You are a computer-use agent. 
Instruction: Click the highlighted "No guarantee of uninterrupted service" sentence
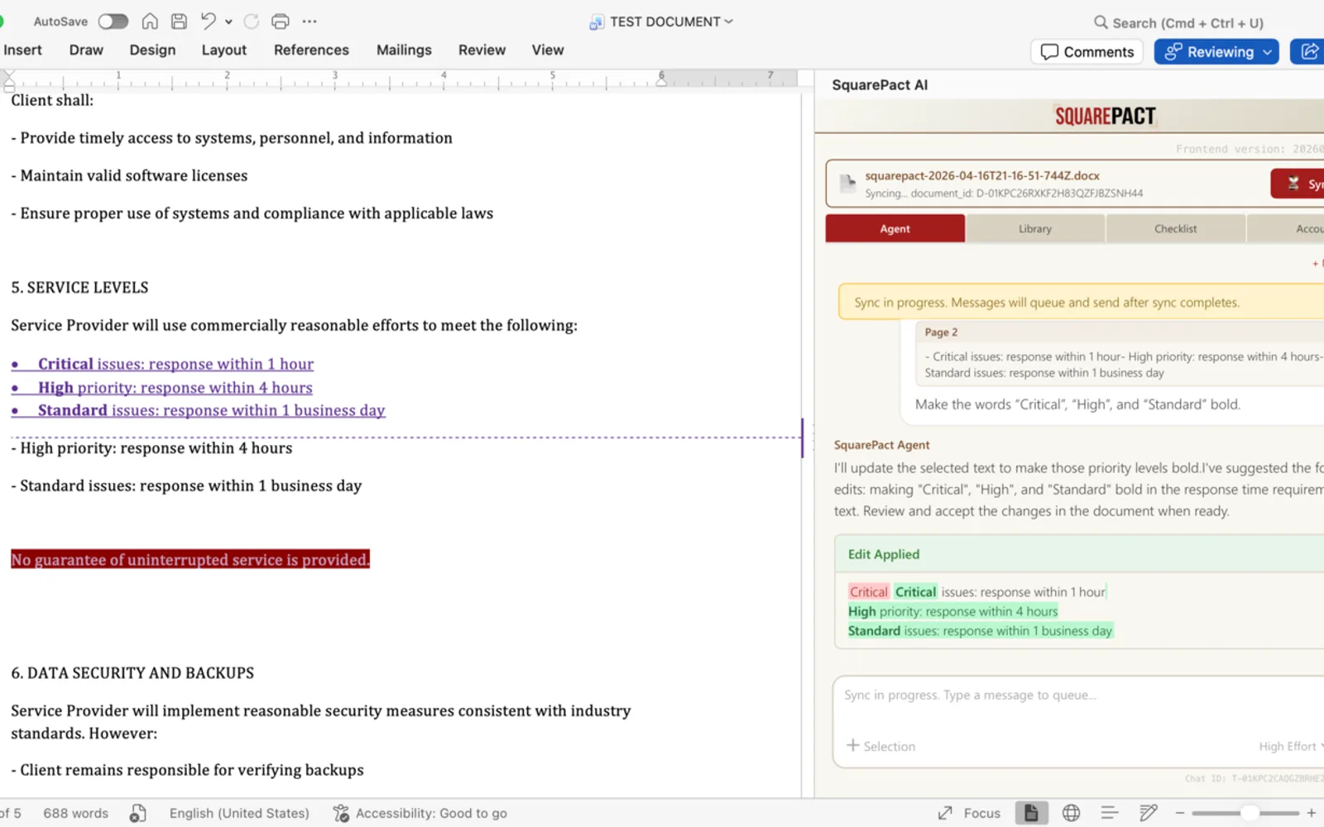pos(190,560)
